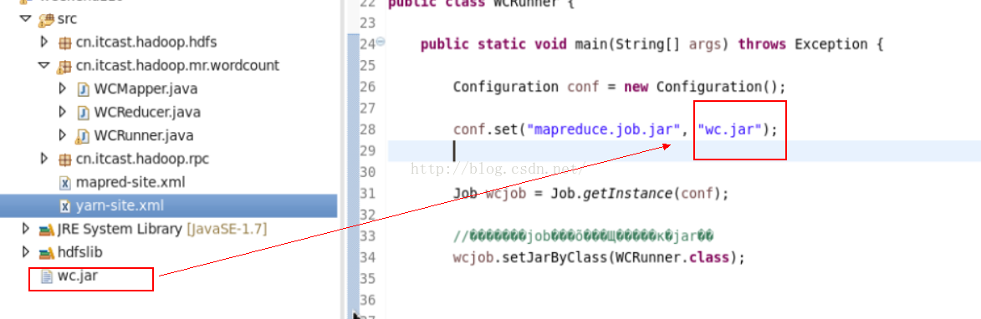
Task: Click the hdfslib library icon
Action: click(46, 253)
